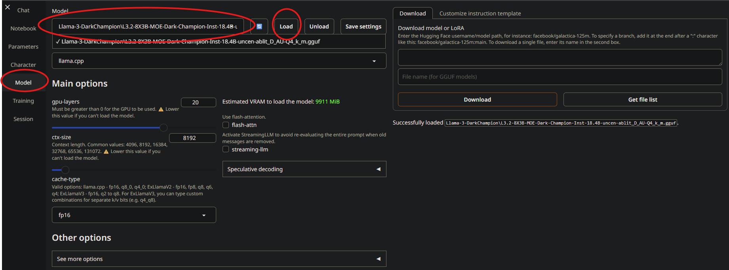This screenshot has width=729, height=270.
Task: Enable the streaming-llm checkbox
Action: pos(226,149)
